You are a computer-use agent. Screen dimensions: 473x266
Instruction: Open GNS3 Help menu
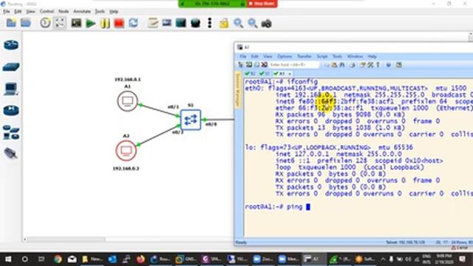click(114, 12)
